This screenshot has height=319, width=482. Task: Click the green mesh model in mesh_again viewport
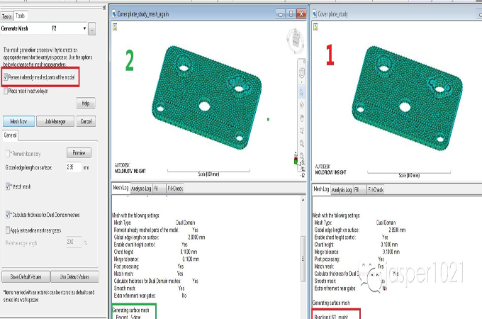click(206, 98)
